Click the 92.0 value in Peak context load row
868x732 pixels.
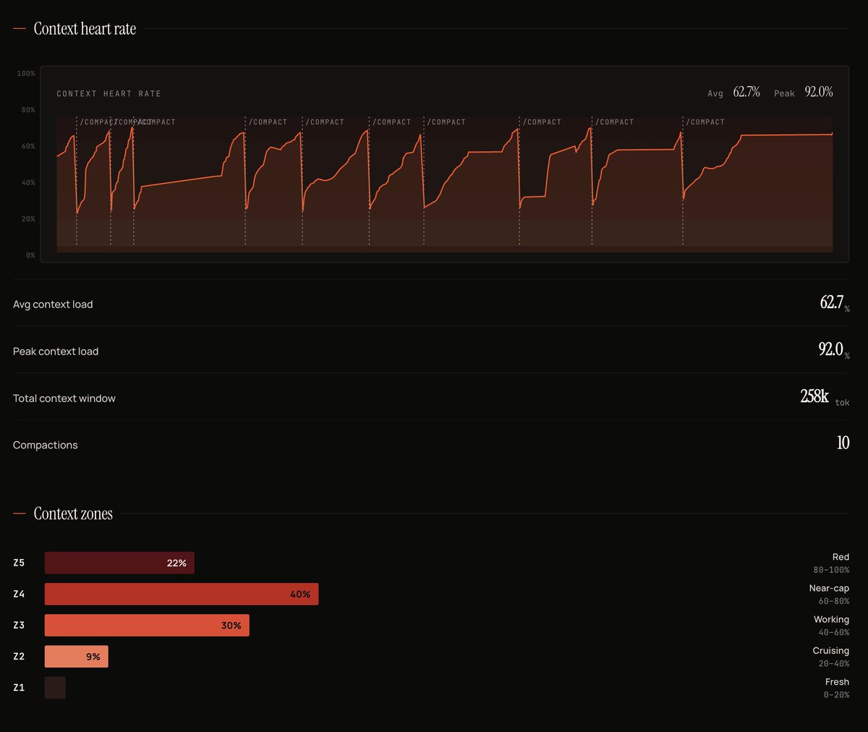click(830, 349)
